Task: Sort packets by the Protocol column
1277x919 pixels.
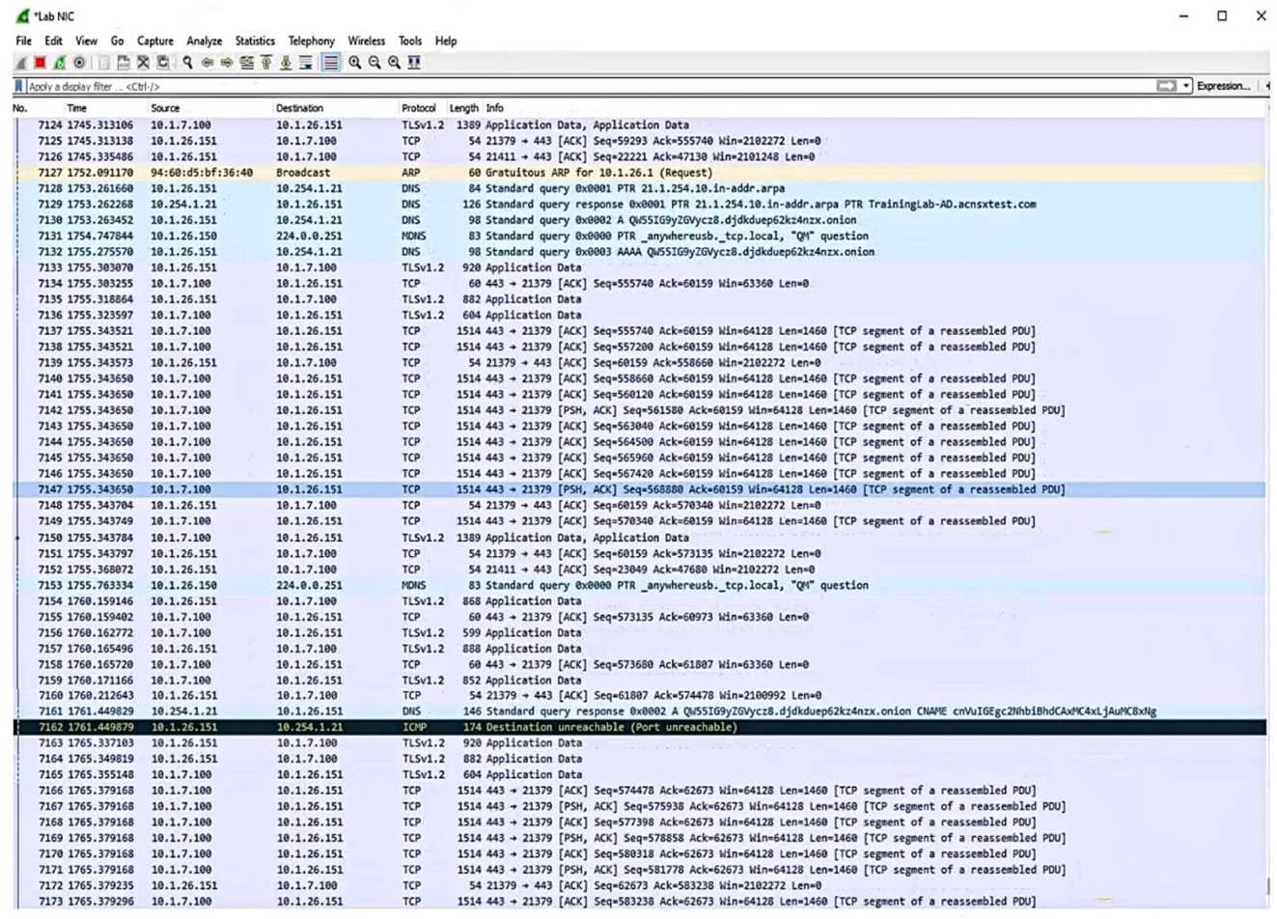Action: tap(419, 108)
